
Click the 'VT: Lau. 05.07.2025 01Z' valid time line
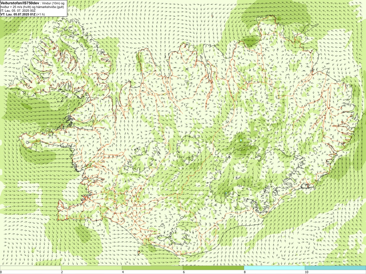tap(23, 14)
